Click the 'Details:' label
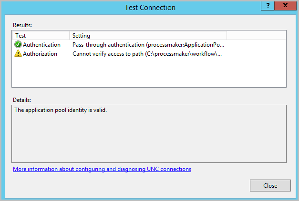 click(x=22, y=100)
